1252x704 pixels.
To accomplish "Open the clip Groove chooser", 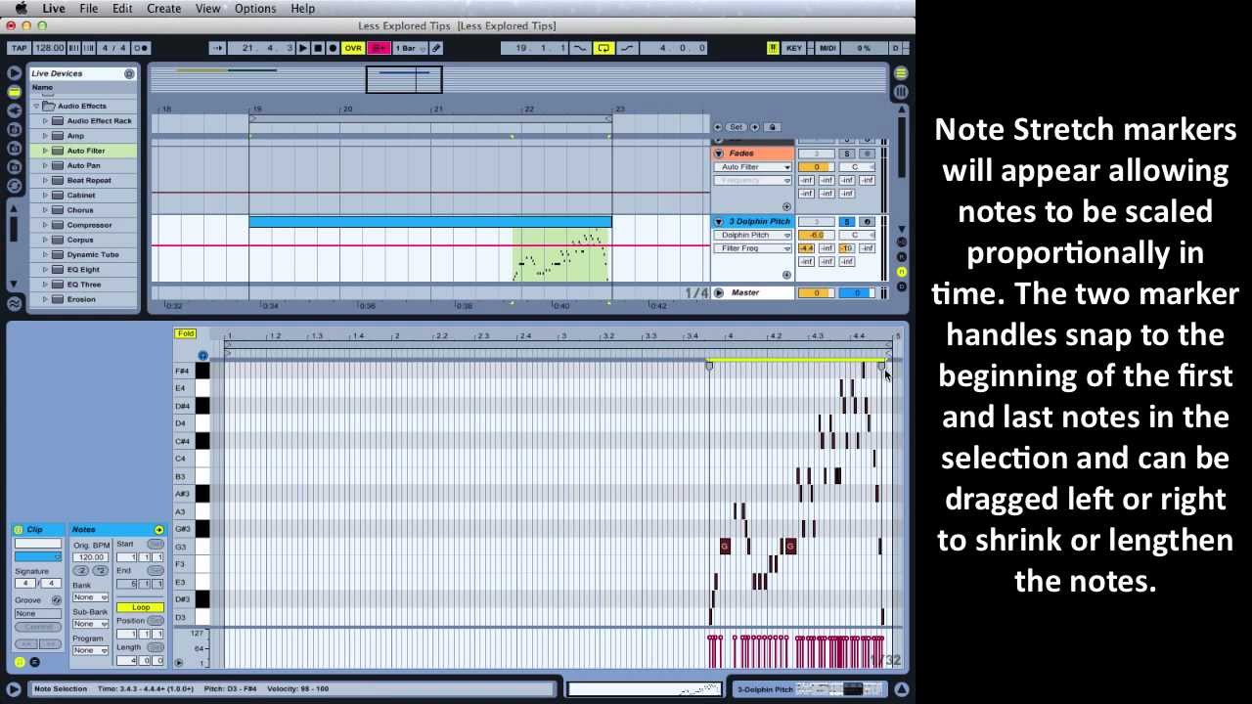I will [x=38, y=613].
